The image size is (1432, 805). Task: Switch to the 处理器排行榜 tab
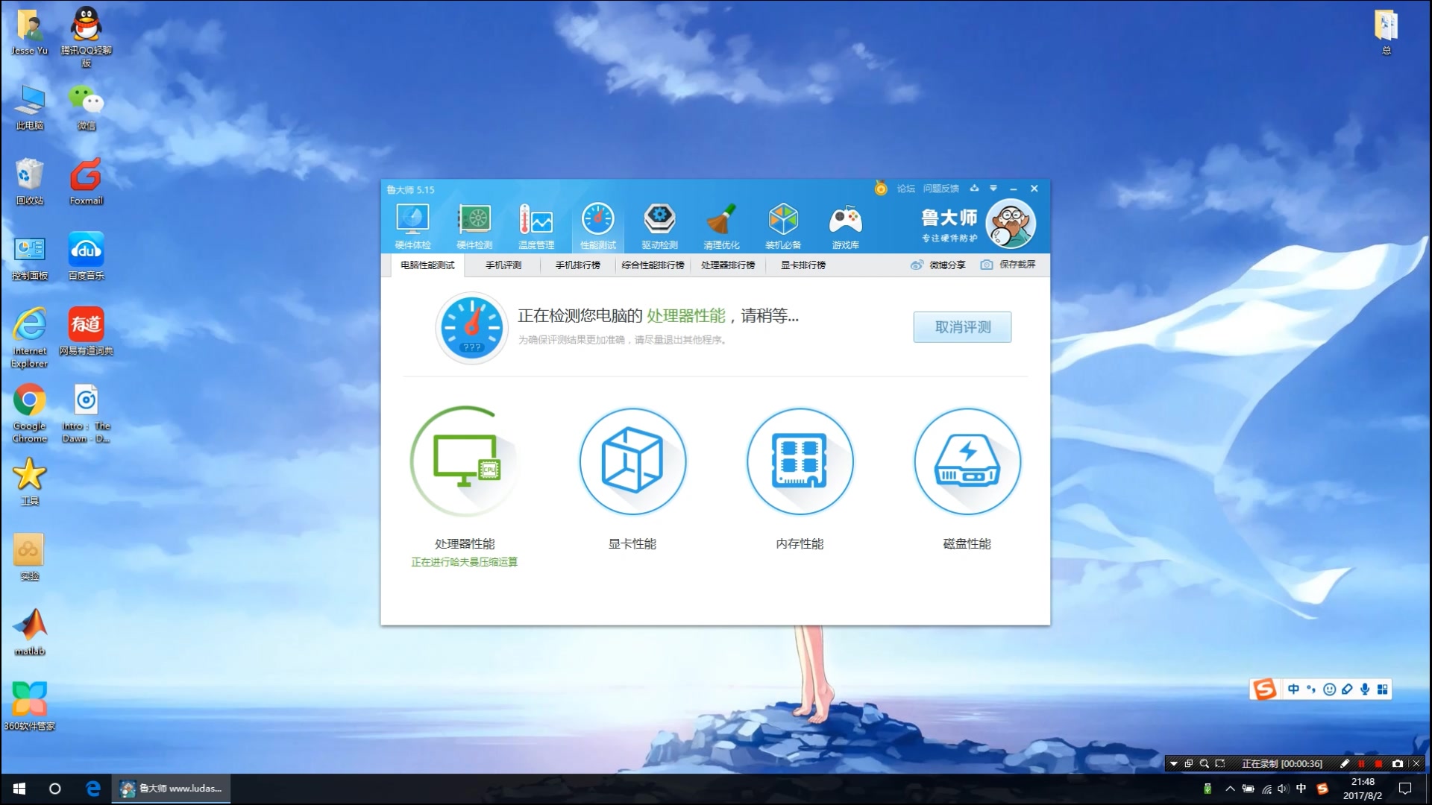coord(728,265)
